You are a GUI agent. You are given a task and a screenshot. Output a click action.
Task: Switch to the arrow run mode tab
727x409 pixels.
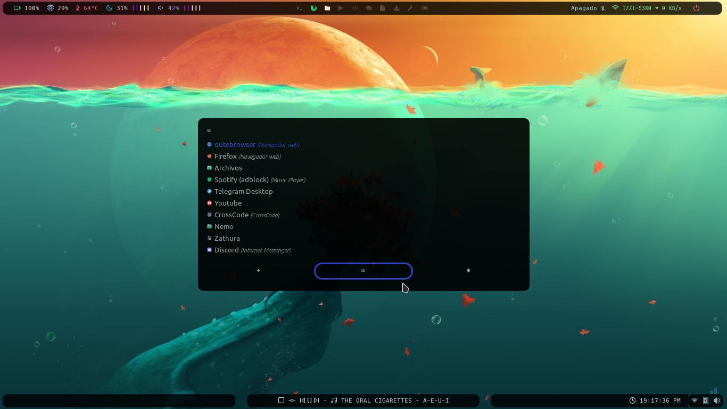(x=258, y=271)
